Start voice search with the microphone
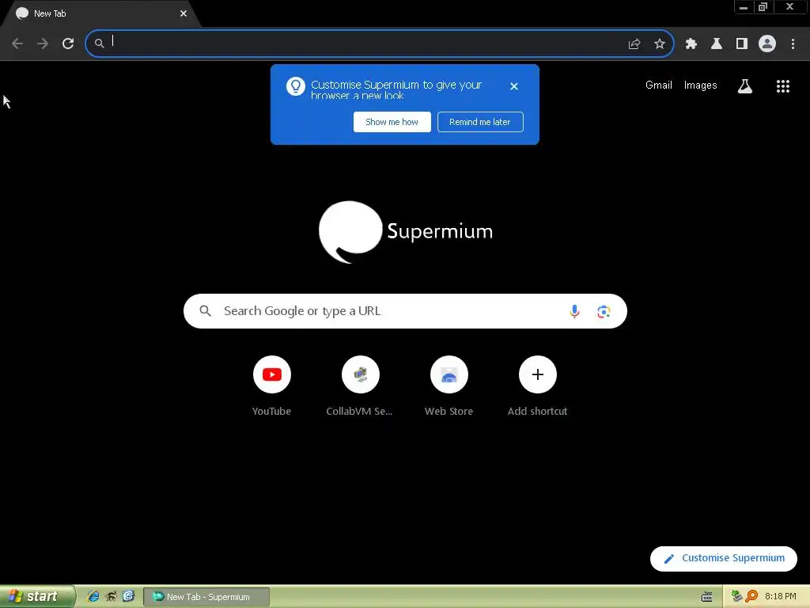Image resolution: width=810 pixels, height=608 pixels. coord(574,311)
